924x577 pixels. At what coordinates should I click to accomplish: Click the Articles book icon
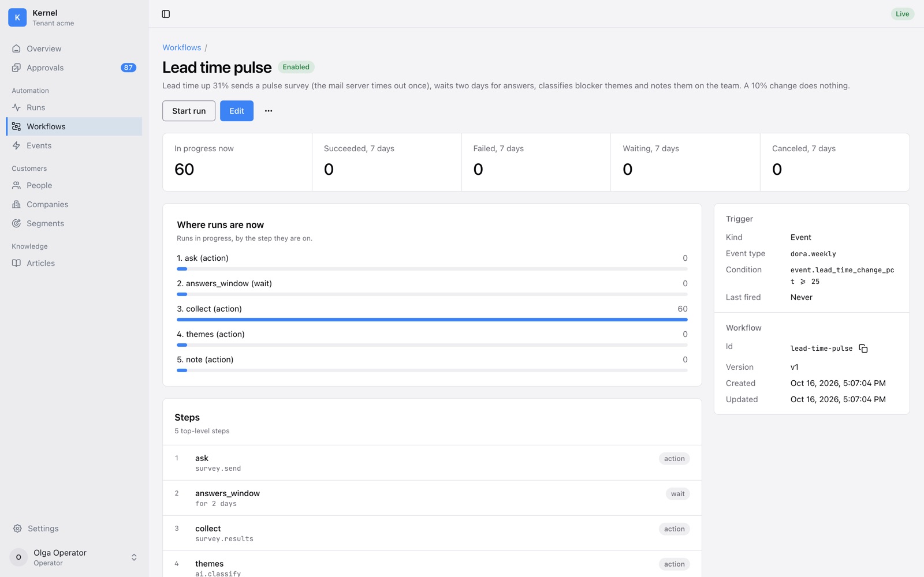click(x=16, y=263)
